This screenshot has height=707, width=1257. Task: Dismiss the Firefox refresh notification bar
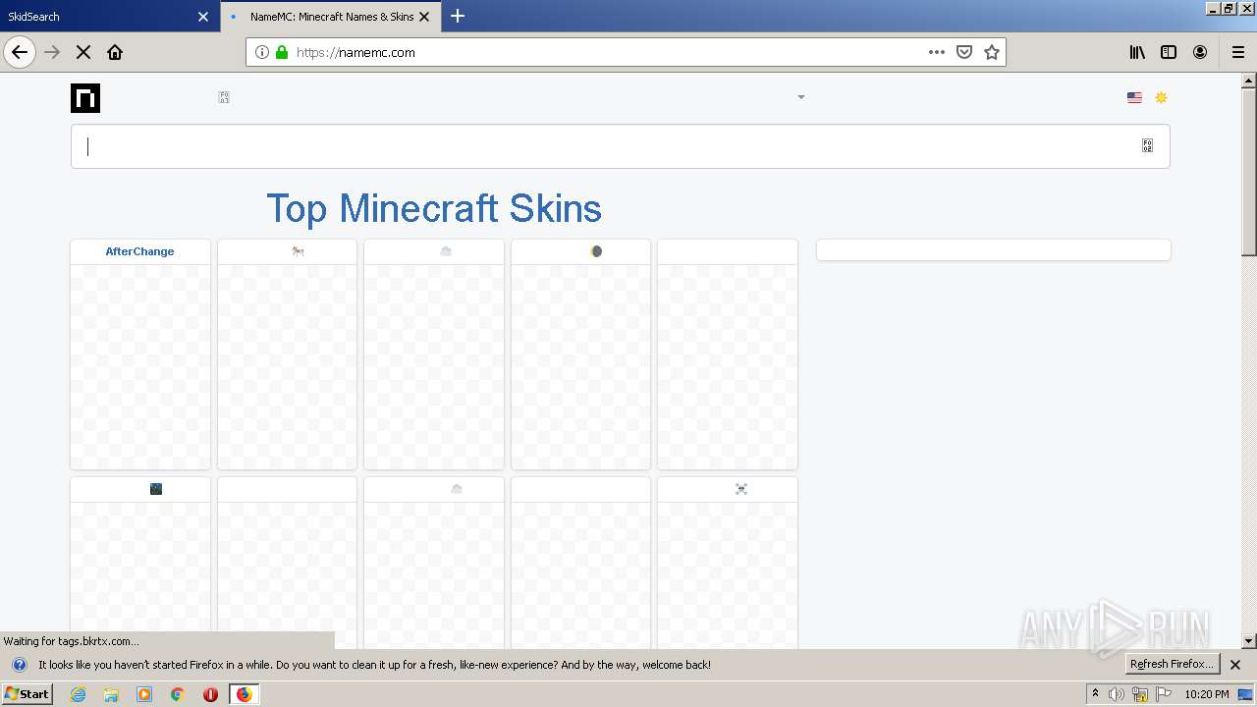(x=1235, y=665)
